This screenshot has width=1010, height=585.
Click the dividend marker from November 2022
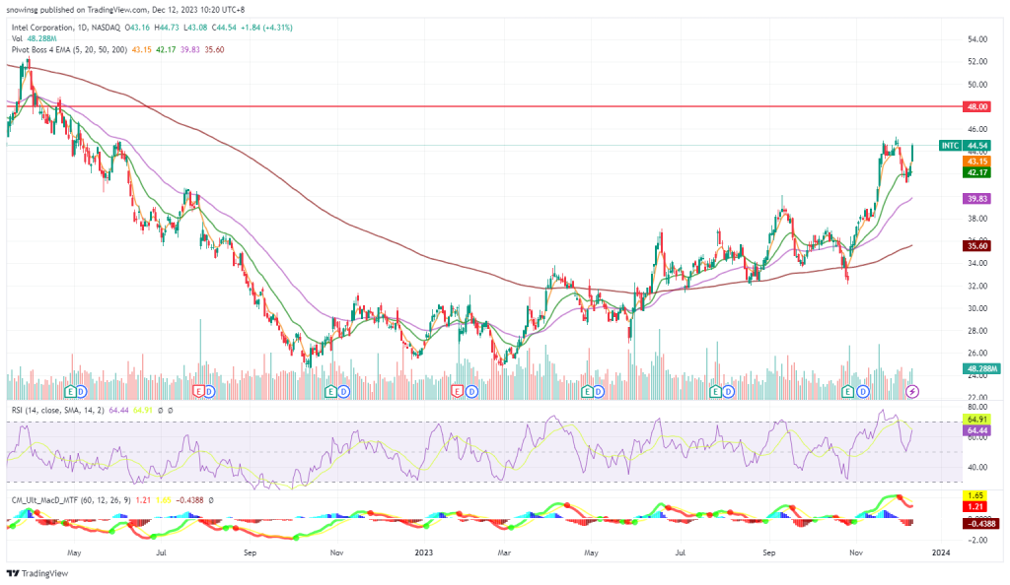[x=344, y=391]
